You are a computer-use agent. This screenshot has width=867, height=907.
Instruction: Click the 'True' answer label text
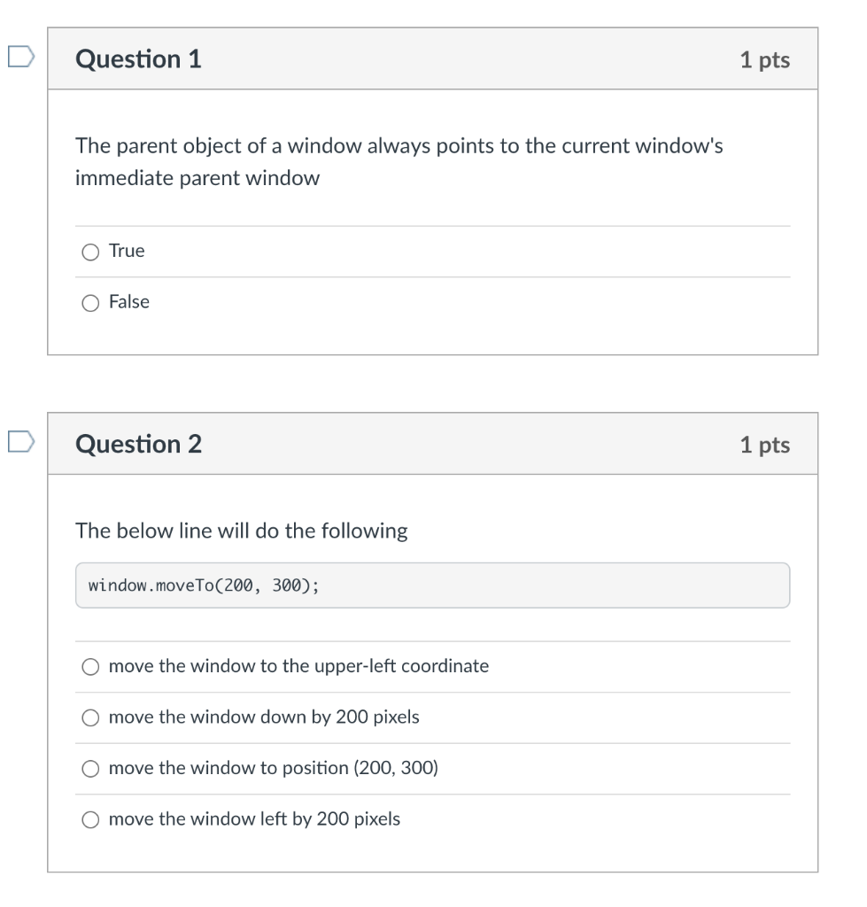coord(127,251)
